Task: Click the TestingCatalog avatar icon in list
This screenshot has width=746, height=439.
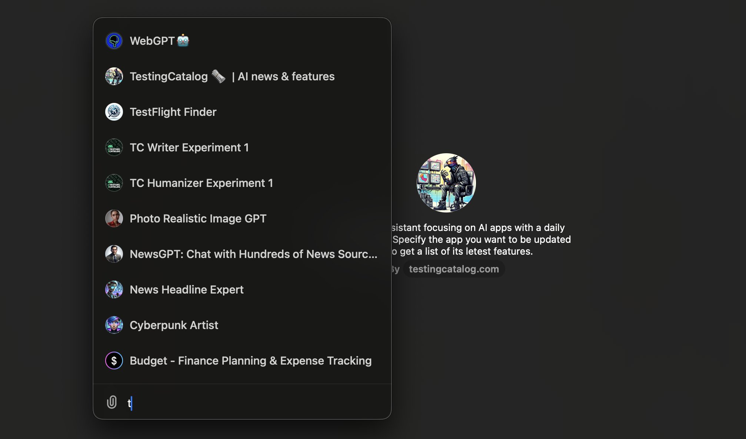Action: (114, 76)
